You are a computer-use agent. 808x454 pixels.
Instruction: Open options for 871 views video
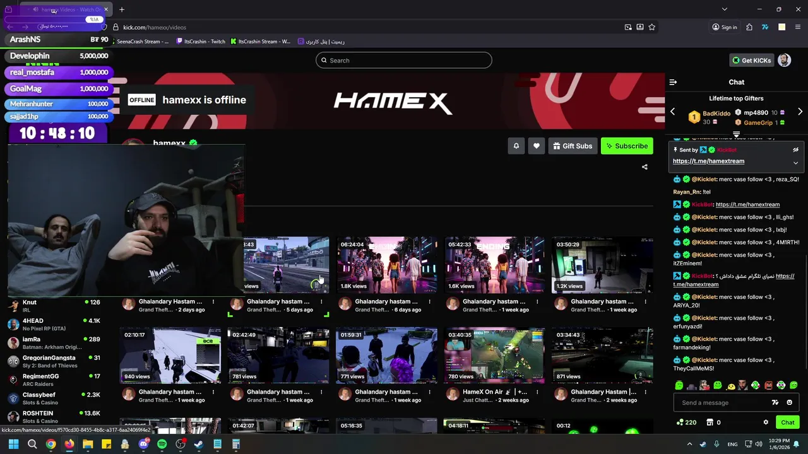[x=645, y=392]
